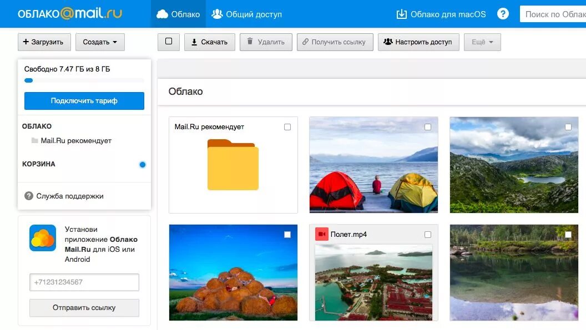
Task: Open the Облако tab in header
Action: [178, 14]
